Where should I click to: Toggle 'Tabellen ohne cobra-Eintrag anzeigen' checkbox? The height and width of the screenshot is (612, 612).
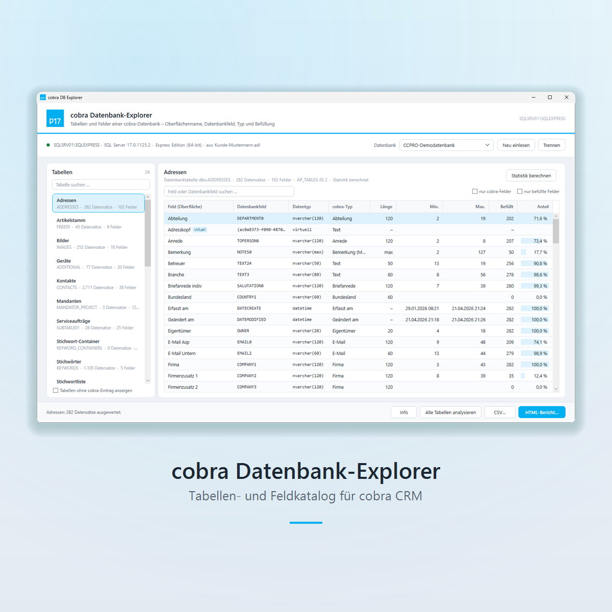(x=56, y=391)
